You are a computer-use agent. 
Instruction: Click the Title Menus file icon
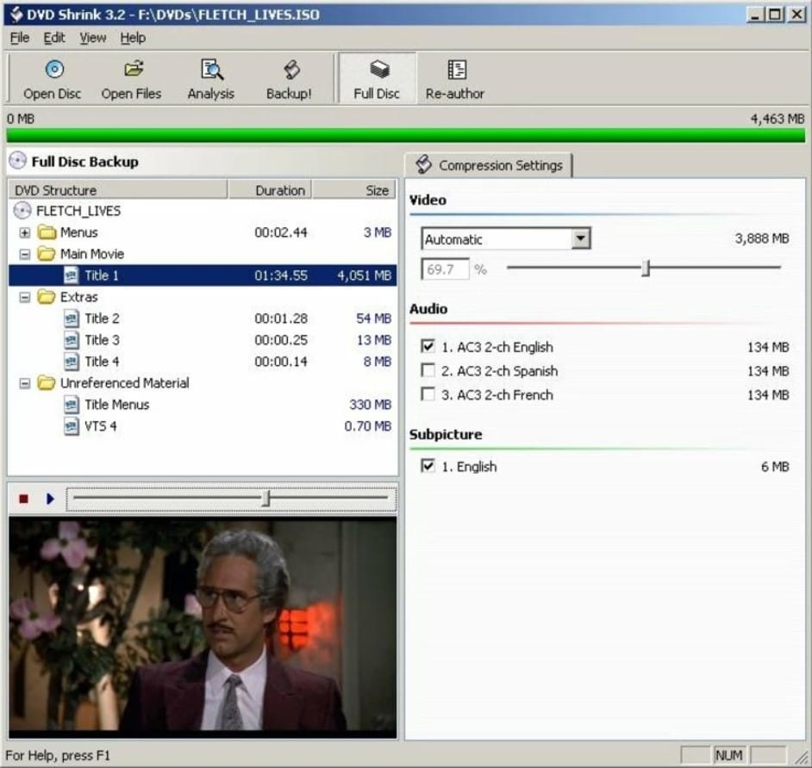(72, 405)
